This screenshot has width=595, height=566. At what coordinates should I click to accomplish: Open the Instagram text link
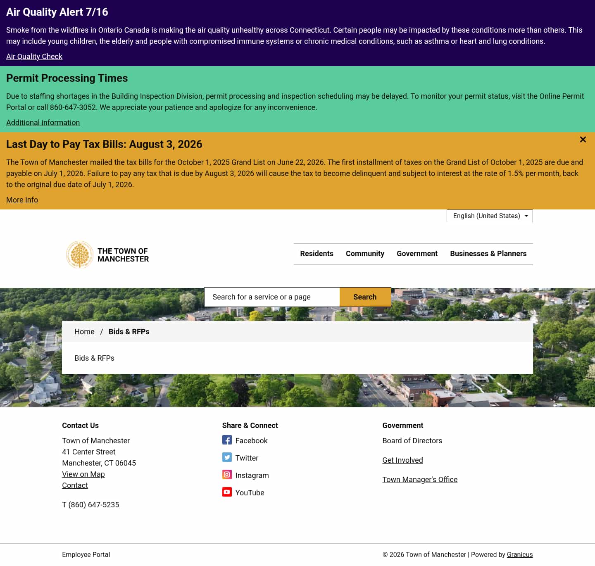[252, 476]
